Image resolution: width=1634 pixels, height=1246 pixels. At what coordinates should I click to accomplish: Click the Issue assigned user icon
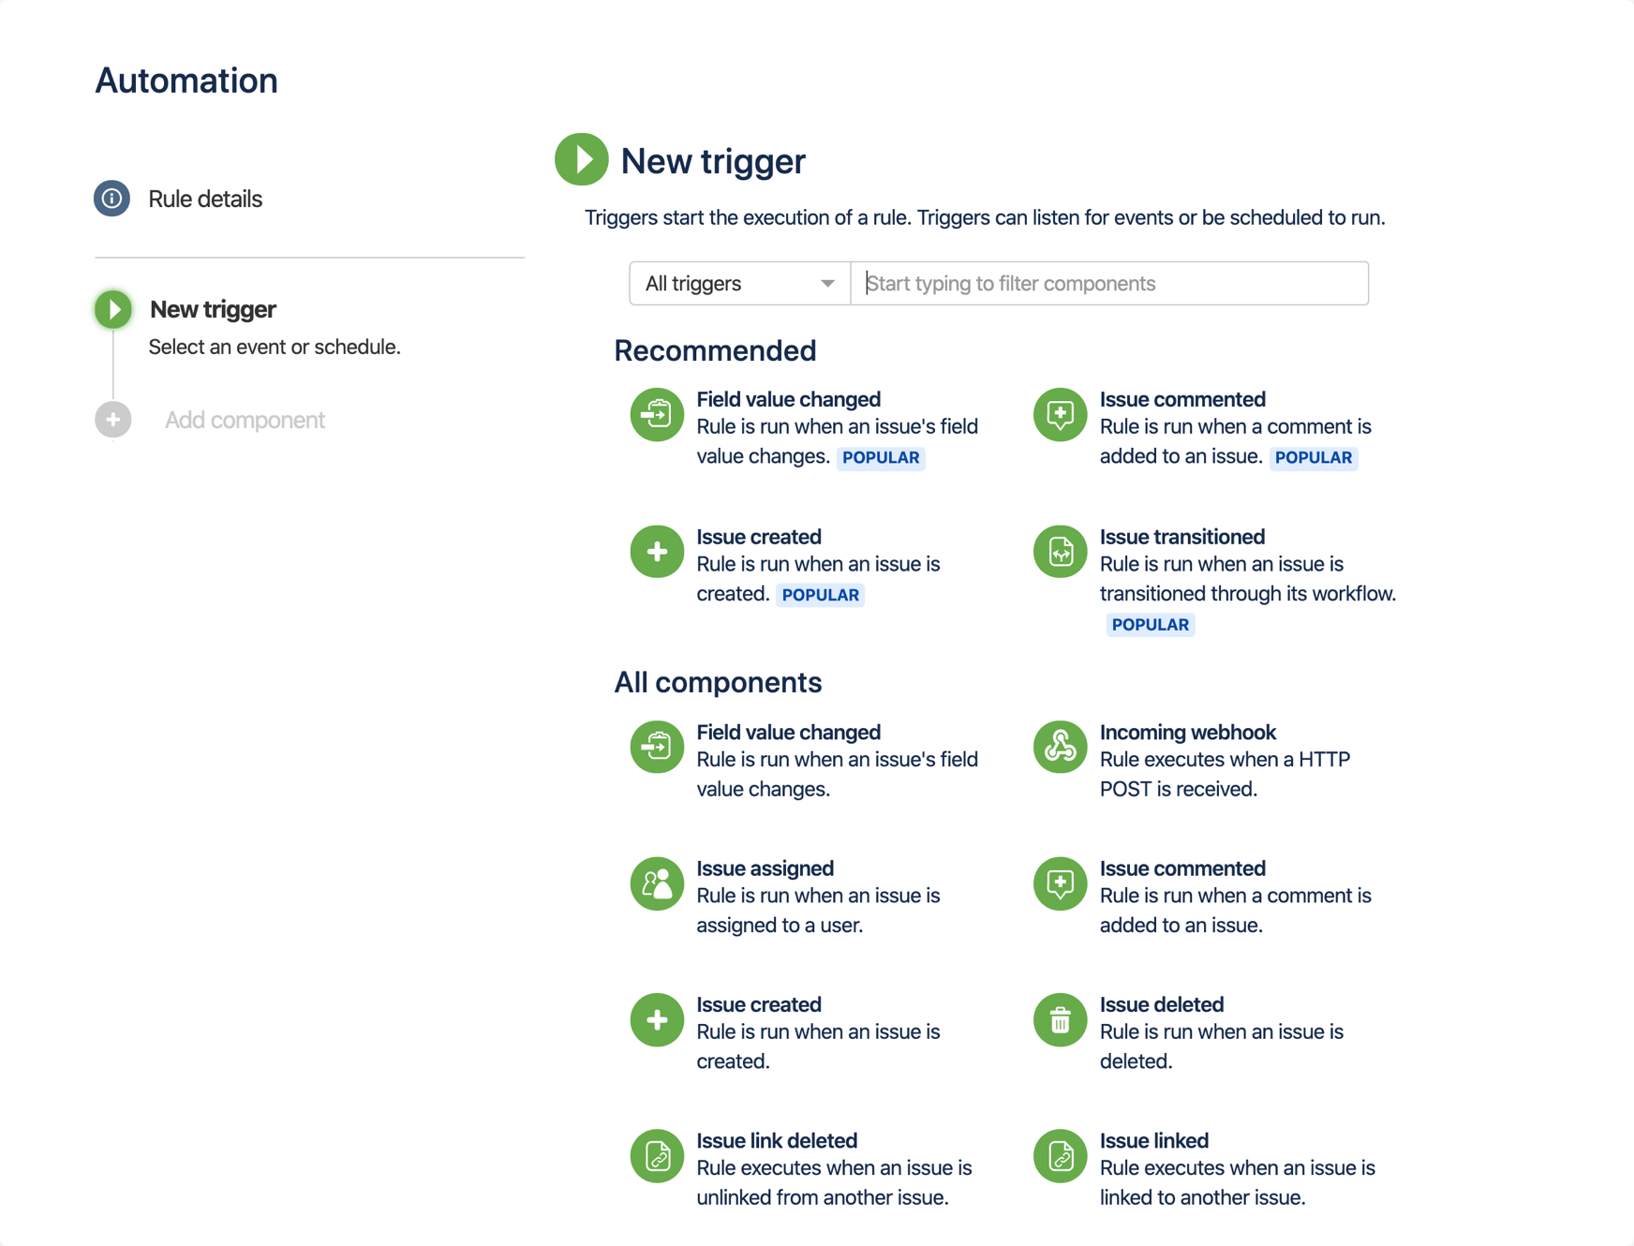tap(656, 883)
